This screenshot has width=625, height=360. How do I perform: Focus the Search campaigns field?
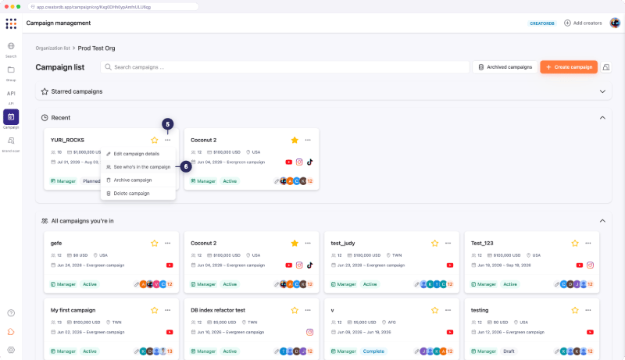tap(285, 67)
